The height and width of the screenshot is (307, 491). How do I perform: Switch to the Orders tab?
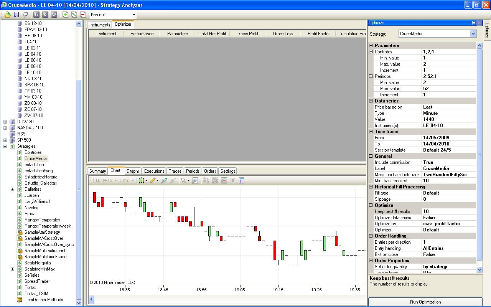point(210,171)
